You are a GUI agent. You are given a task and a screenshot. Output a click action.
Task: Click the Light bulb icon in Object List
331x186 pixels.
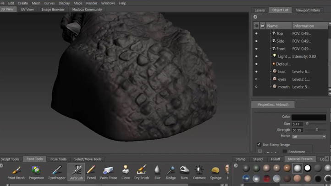(x=275, y=56)
